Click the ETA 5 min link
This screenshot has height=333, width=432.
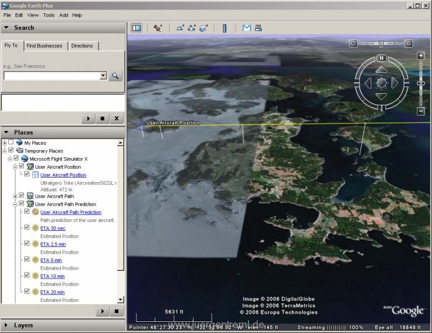[x=51, y=260]
